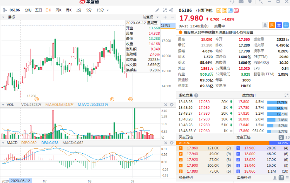
Task: Add stock to watchlist with plus icon
Action: point(285,25)
